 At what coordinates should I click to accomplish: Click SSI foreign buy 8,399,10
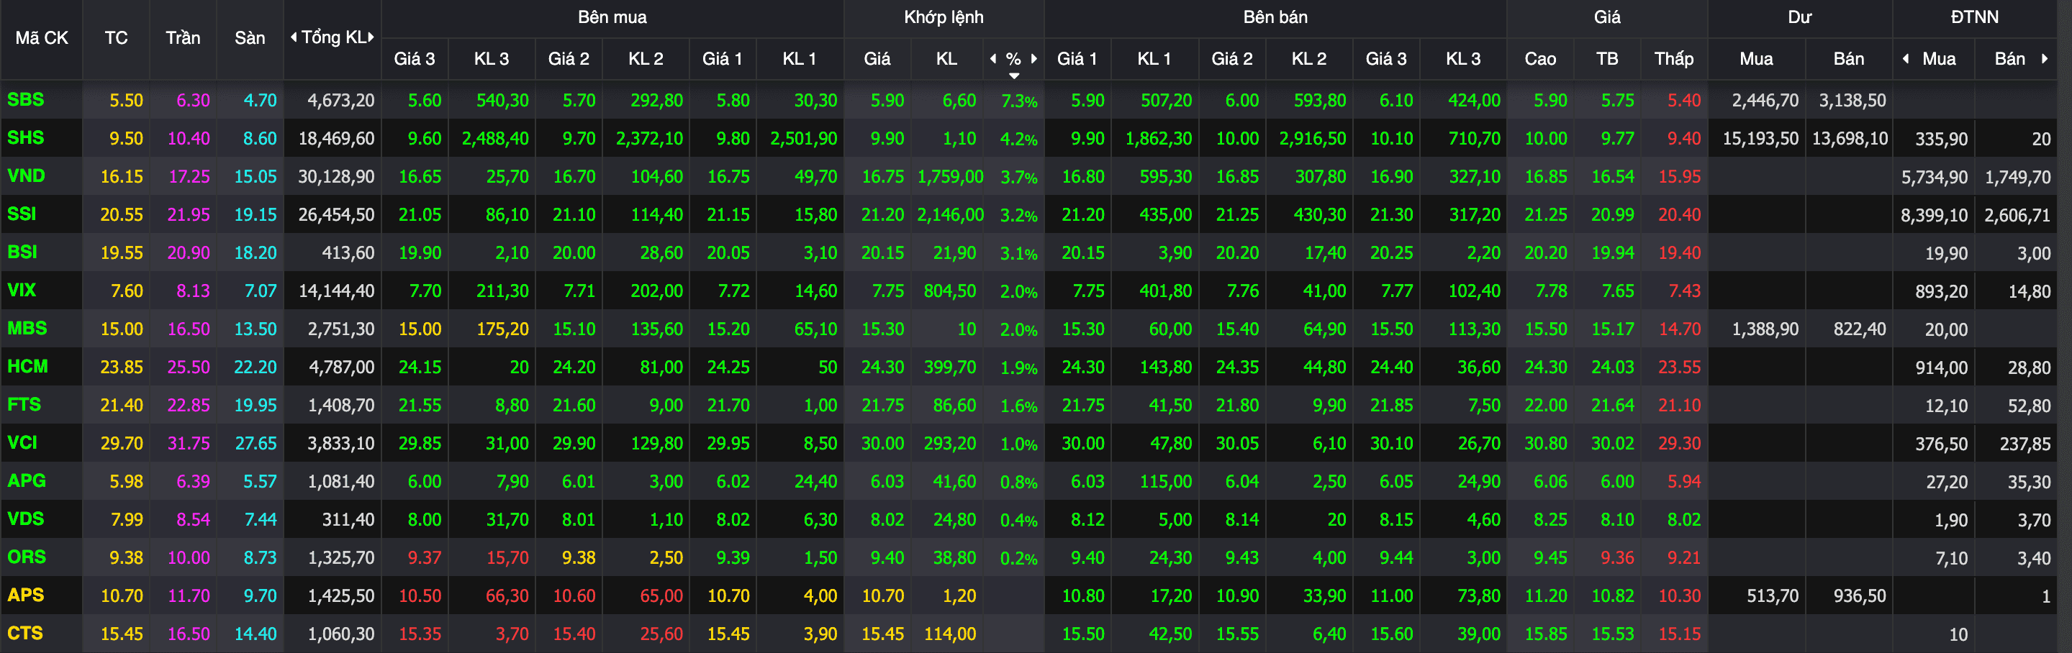(x=1935, y=215)
